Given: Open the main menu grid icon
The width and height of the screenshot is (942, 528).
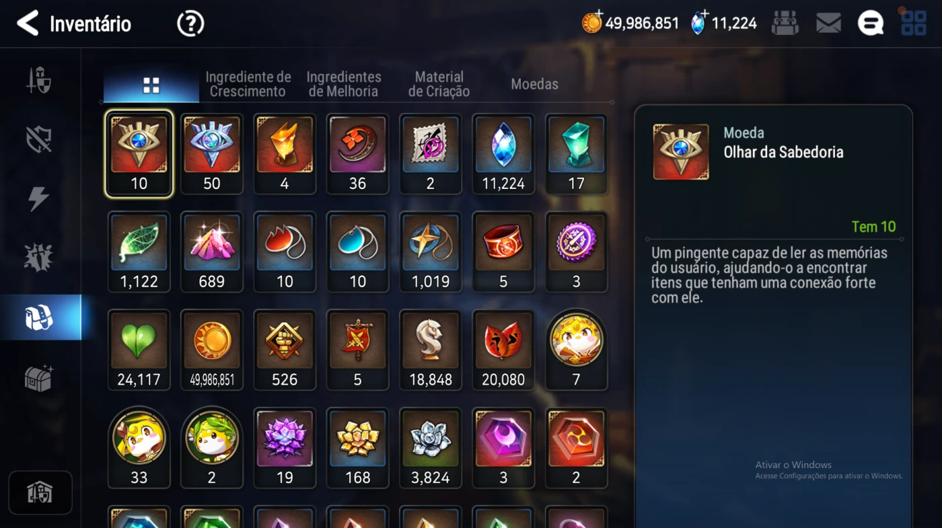Looking at the screenshot, I should [914, 23].
